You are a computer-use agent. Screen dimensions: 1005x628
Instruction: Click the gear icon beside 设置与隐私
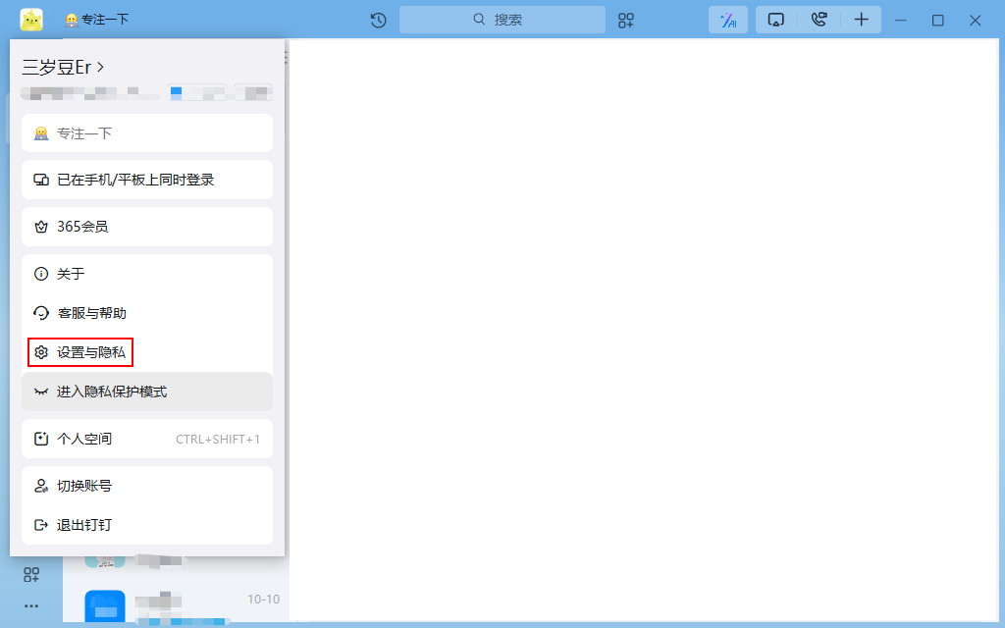[41, 352]
